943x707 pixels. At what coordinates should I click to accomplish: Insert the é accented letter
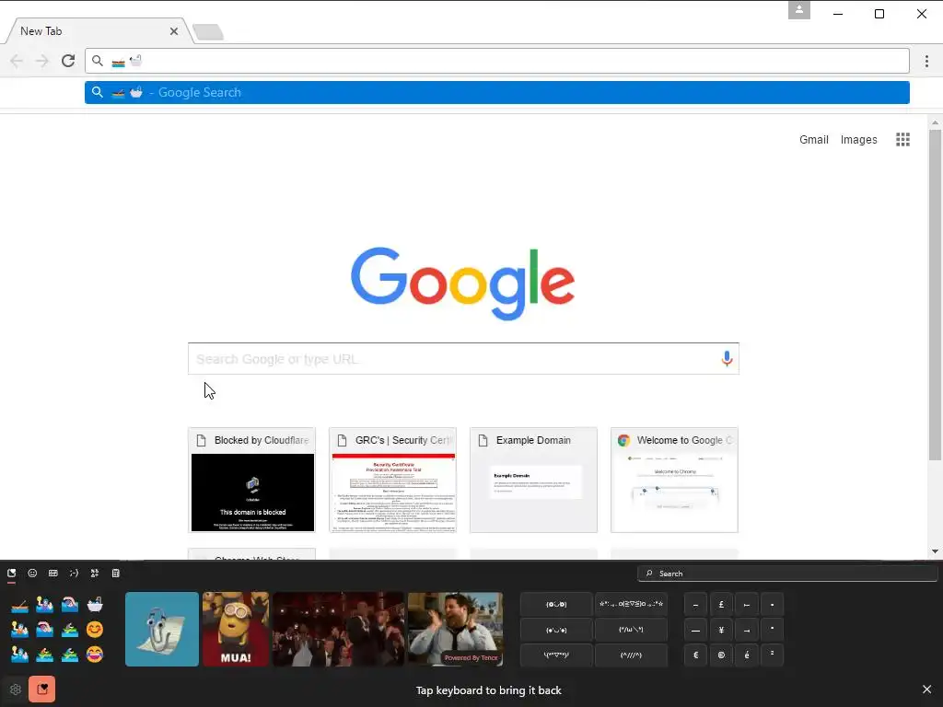click(747, 655)
